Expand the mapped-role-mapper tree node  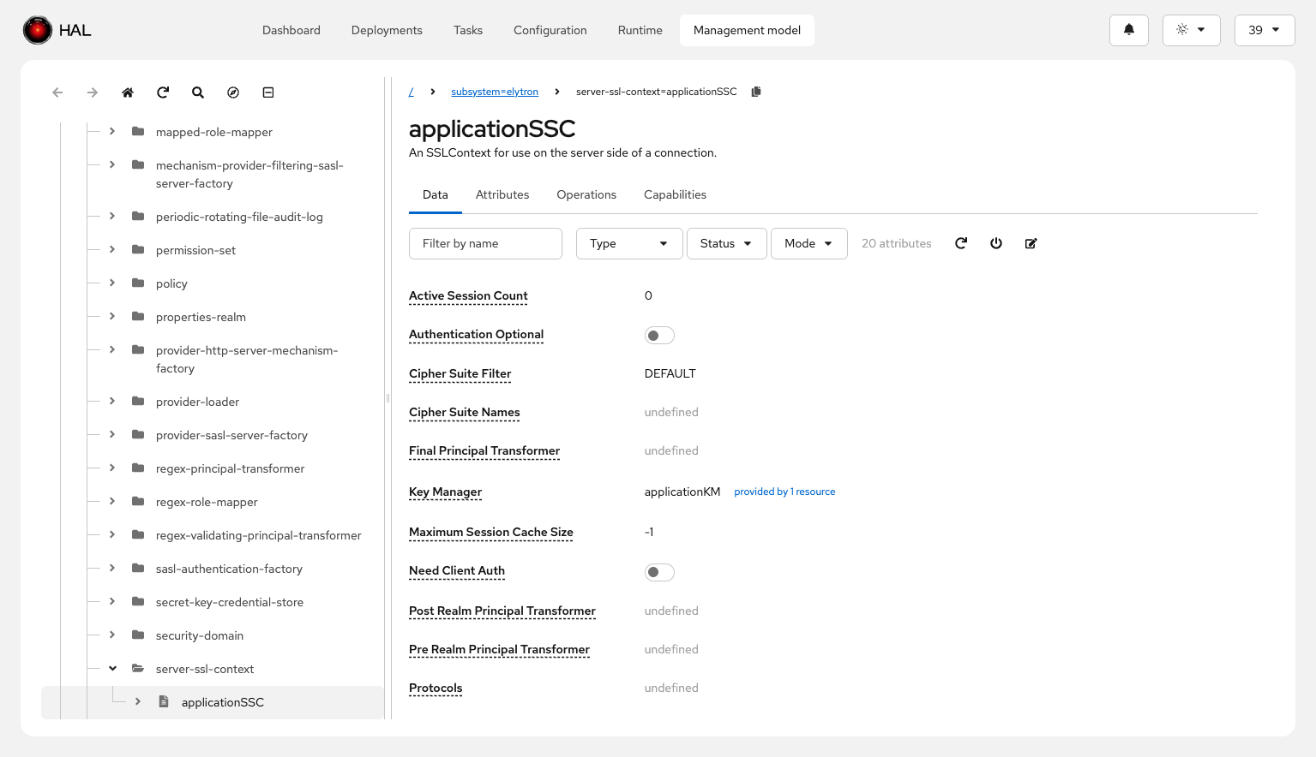click(112, 131)
